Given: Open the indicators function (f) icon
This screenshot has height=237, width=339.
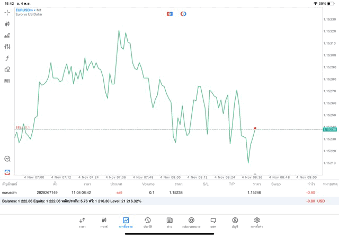Looking at the screenshot, I should (x=7, y=58).
